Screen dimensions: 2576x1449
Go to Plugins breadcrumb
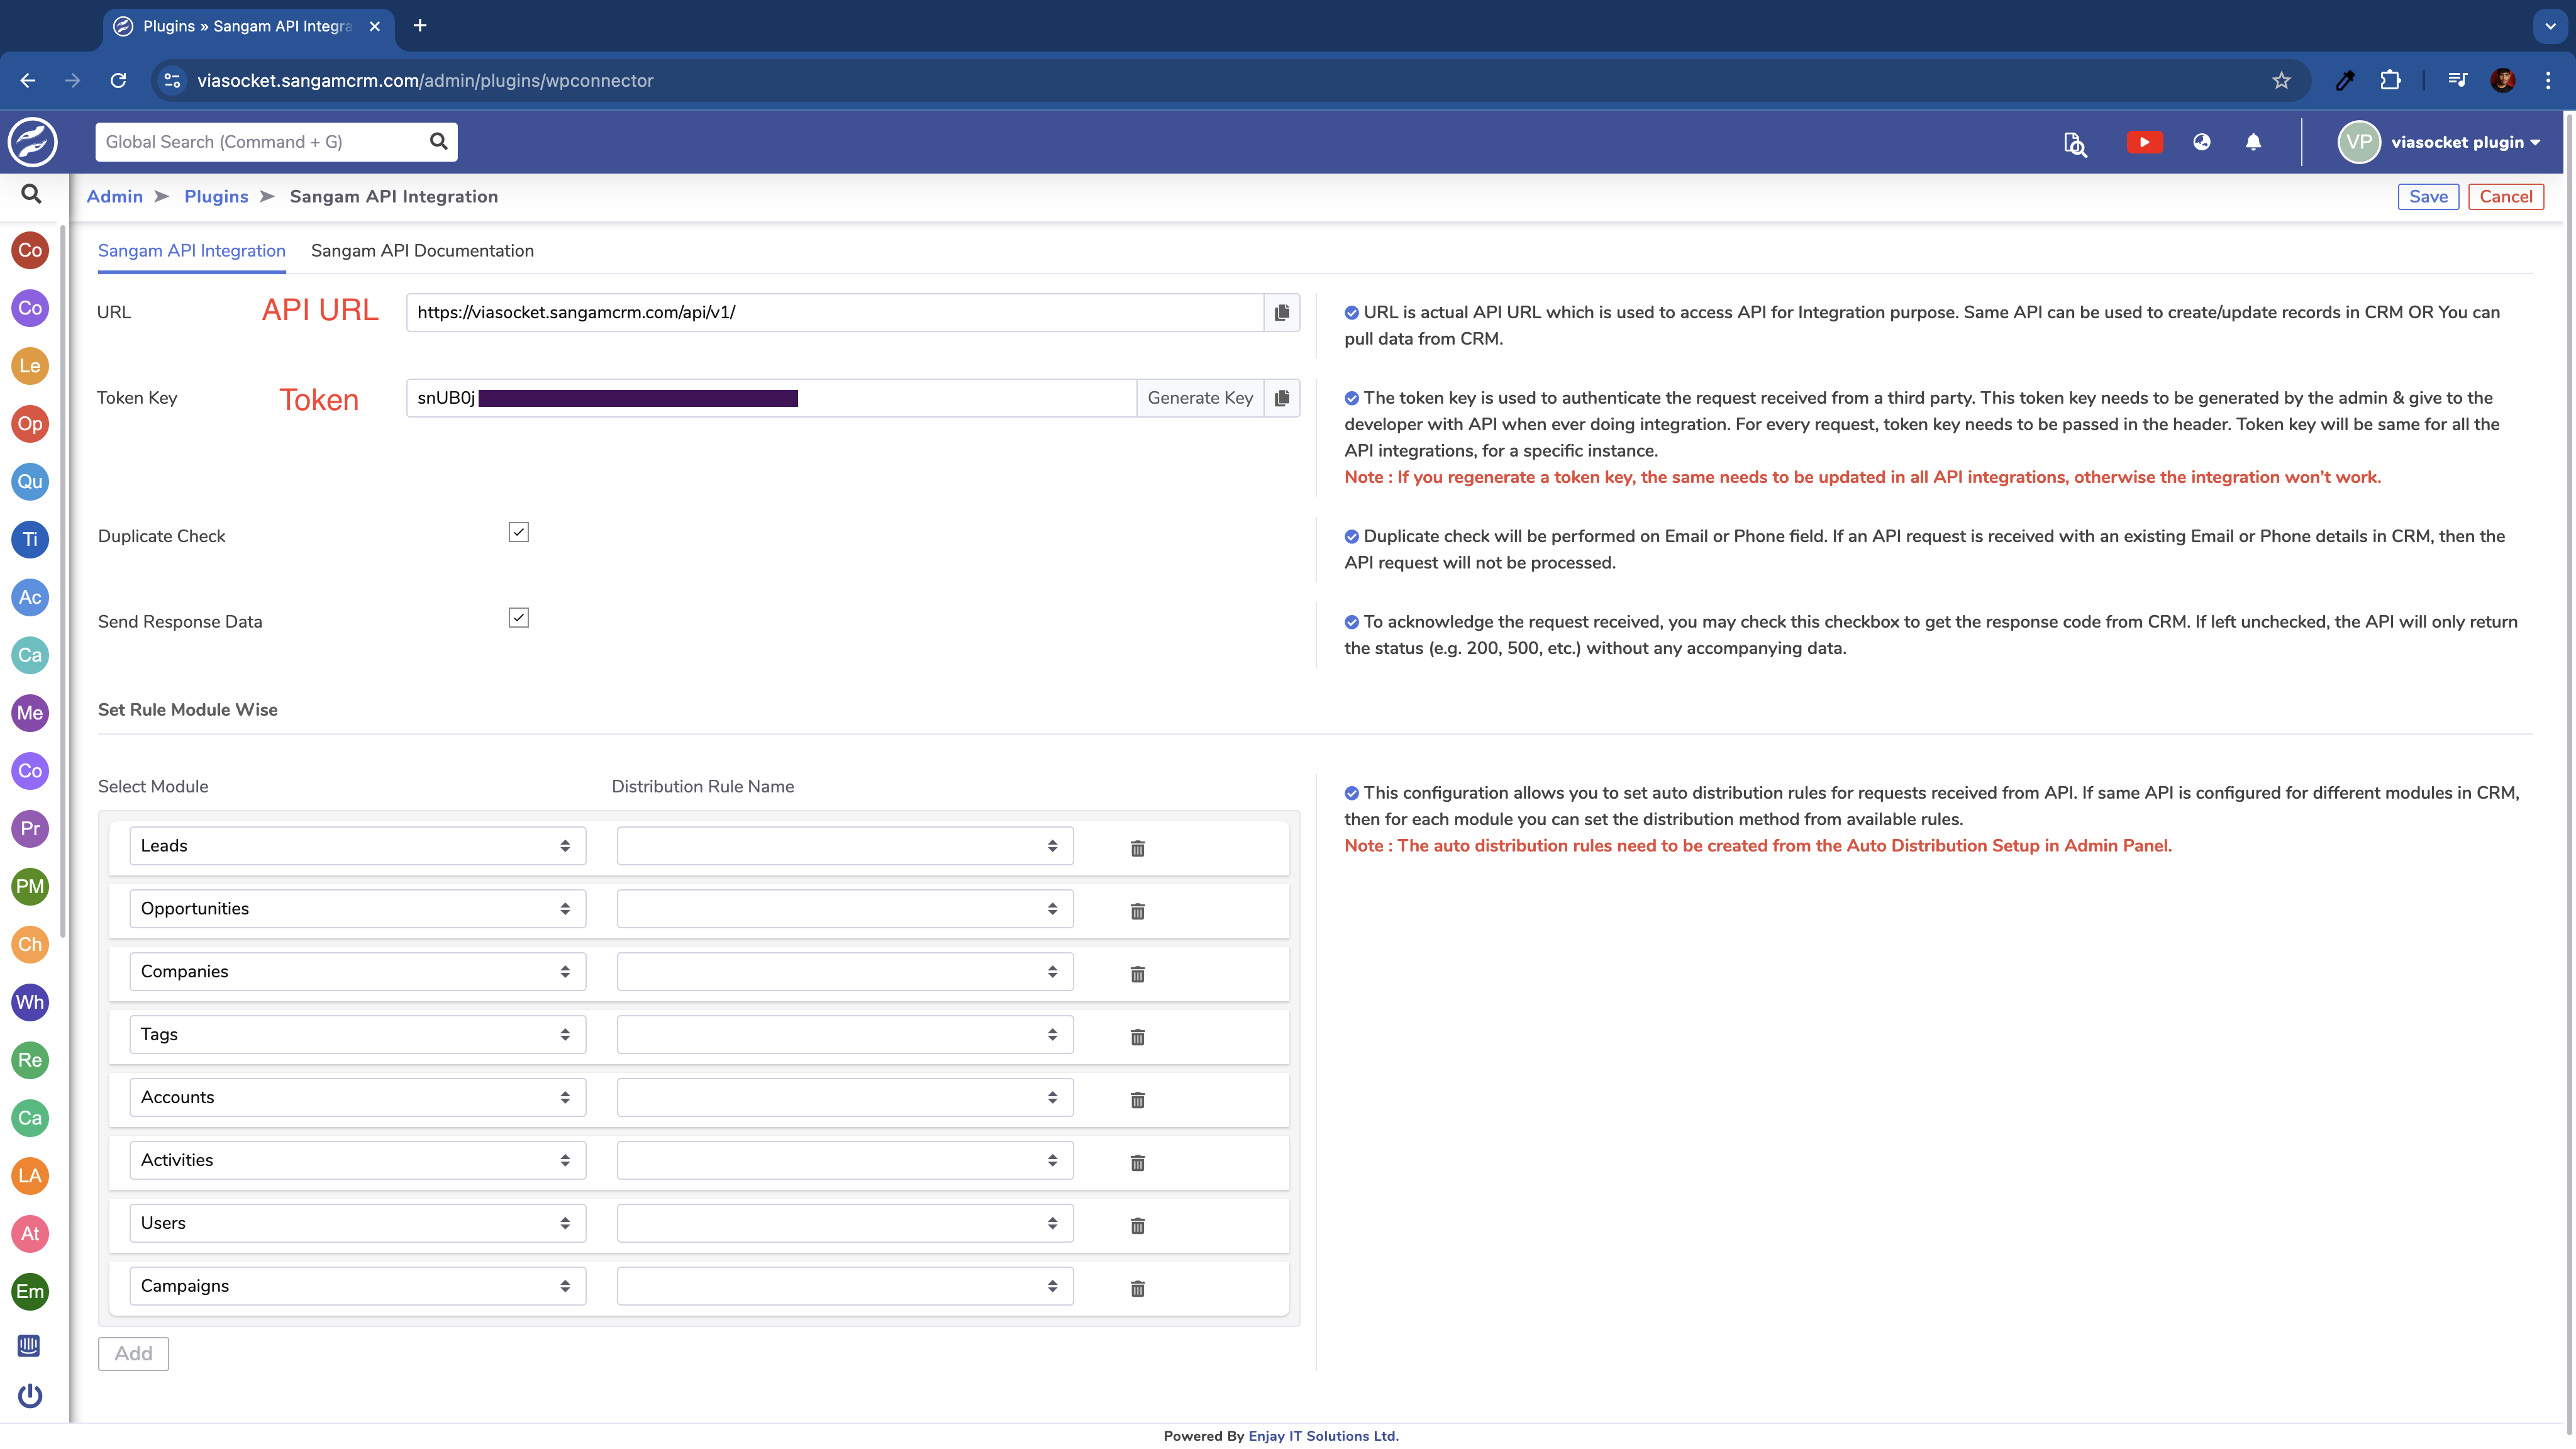point(216,197)
